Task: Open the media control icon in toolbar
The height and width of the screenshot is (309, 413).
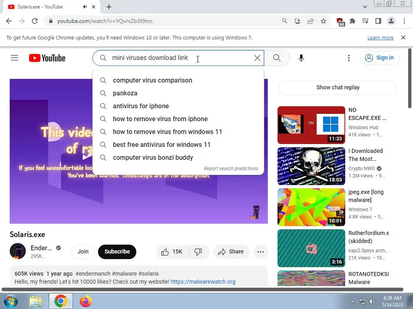Action: [365, 21]
